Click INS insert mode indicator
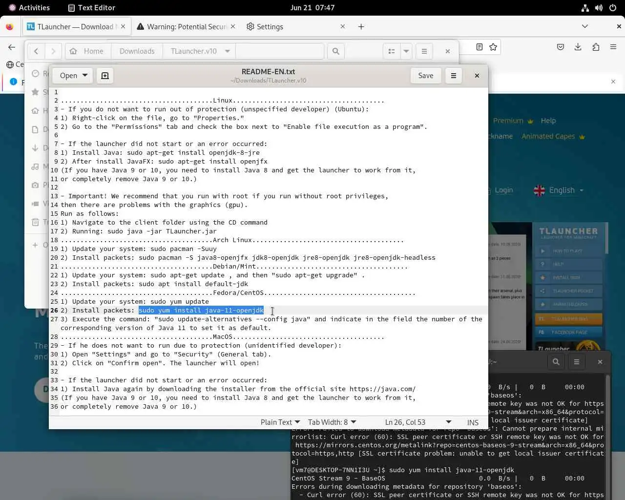Image resolution: width=625 pixels, height=500 pixels. click(473, 422)
